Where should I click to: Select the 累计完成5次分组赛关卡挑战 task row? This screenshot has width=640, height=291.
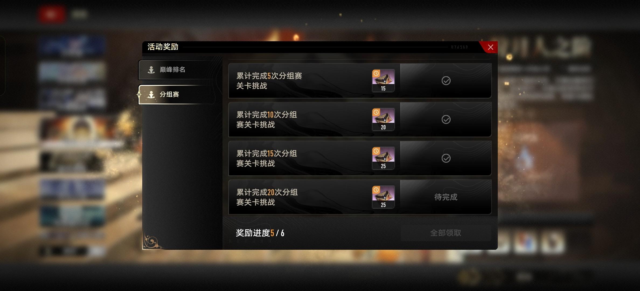point(360,81)
